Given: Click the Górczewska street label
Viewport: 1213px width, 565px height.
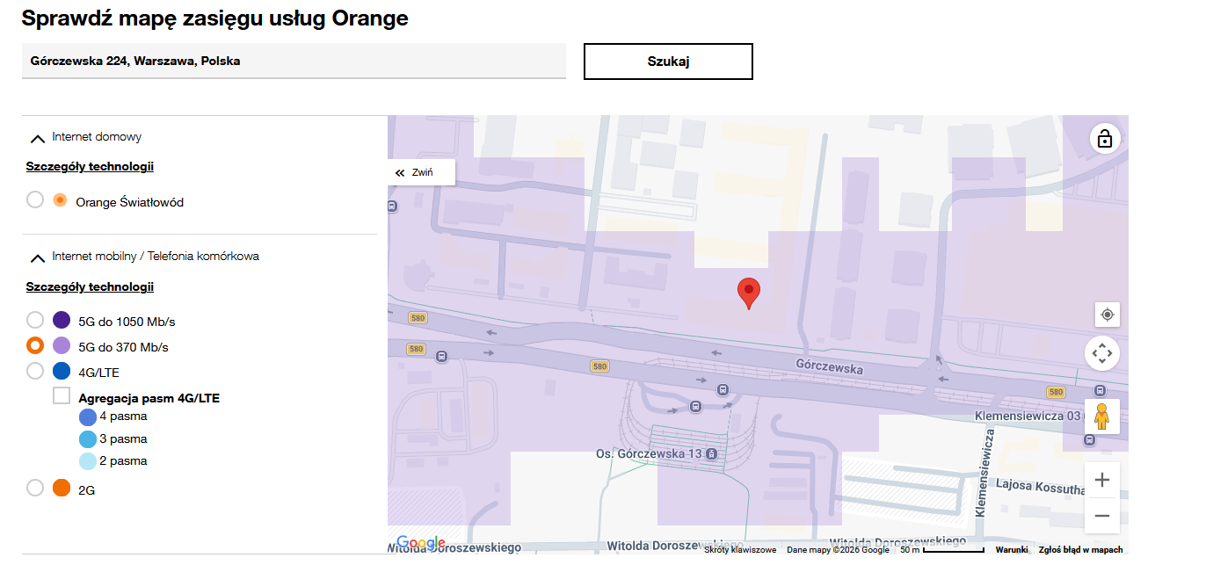Looking at the screenshot, I should (829, 366).
